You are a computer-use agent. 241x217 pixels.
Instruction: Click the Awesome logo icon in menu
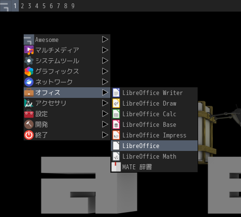tap(29, 40)
